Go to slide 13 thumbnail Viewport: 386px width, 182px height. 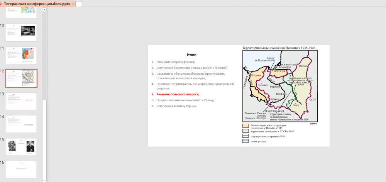pos(21,101)
